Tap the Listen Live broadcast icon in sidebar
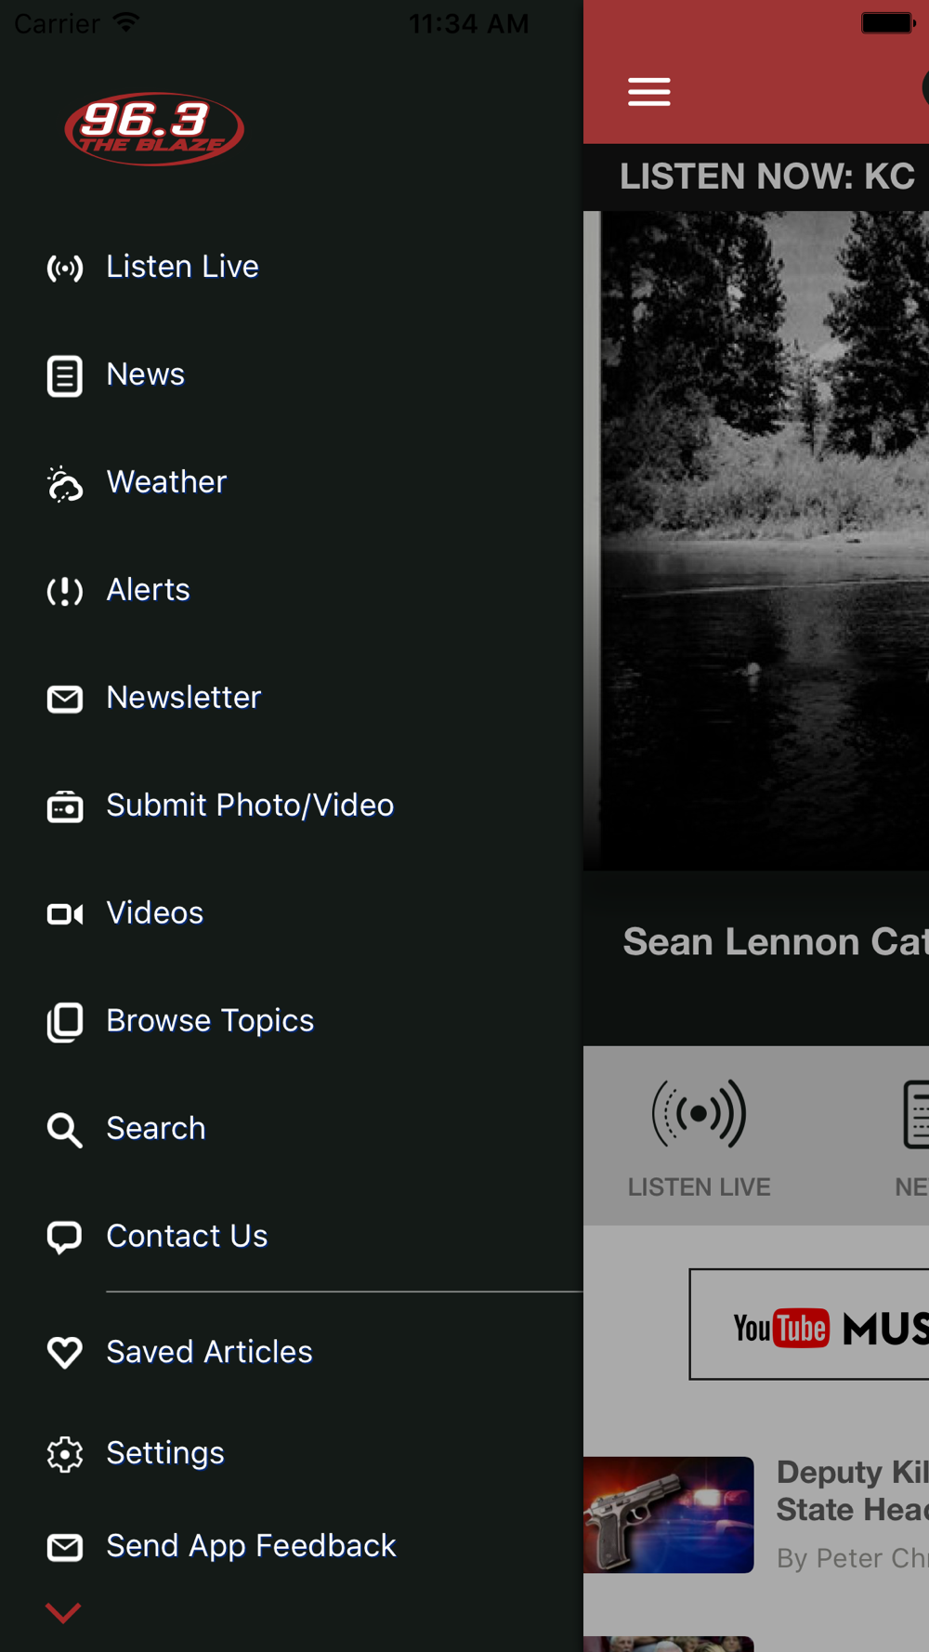This screenshot has height=1652, width=929. (65, 269)
